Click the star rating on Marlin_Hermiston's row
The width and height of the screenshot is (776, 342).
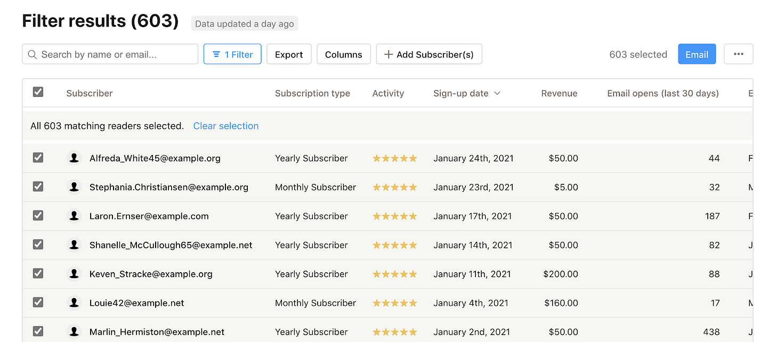(x=394, y=331)
